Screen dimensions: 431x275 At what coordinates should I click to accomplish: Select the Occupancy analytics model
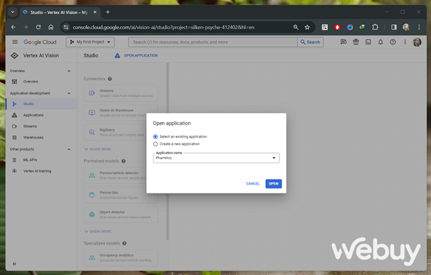[121, 257]
